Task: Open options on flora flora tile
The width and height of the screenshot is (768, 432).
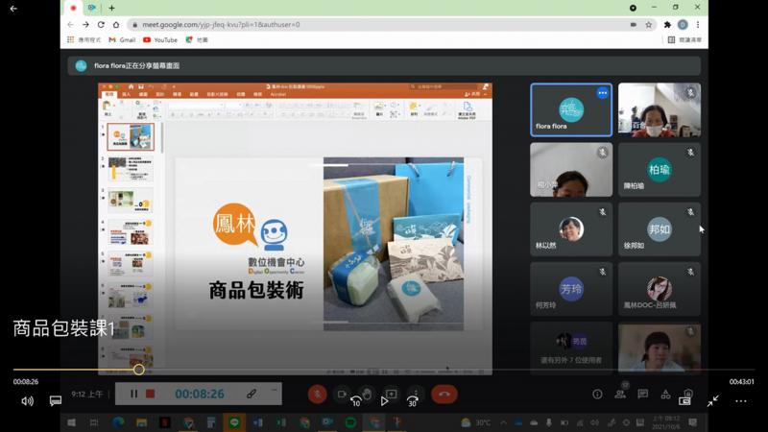Action: tap(603, 92)
